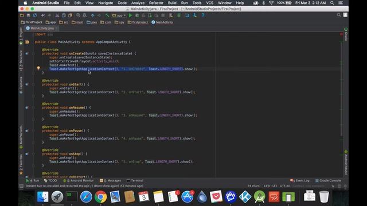The height and width of the screenshot is (206, 367).
Task: Click the navigate Forward arrow icon
Action: [99, 15]
